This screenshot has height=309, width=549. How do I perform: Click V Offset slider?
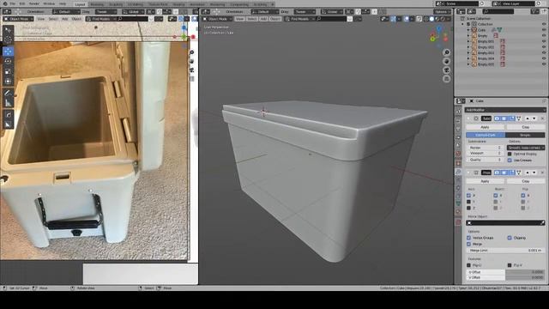(505, 277)
